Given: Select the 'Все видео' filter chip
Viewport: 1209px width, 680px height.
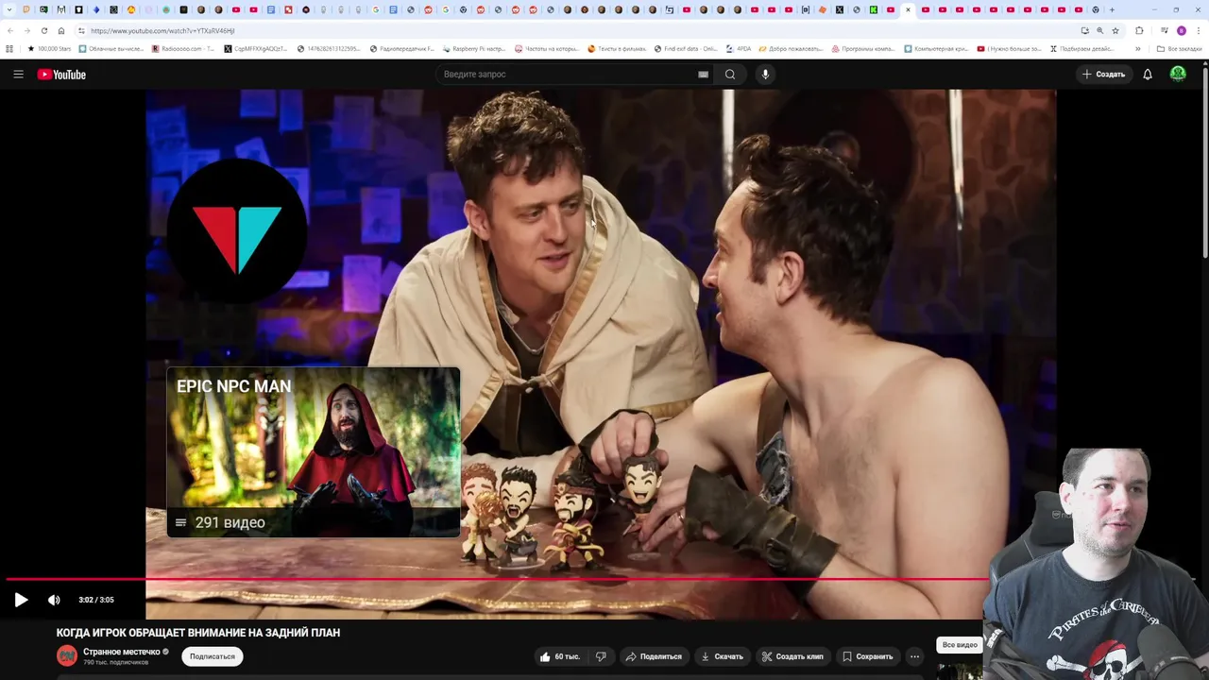Looking at the screenshot, I should click(x=960, y=645).
